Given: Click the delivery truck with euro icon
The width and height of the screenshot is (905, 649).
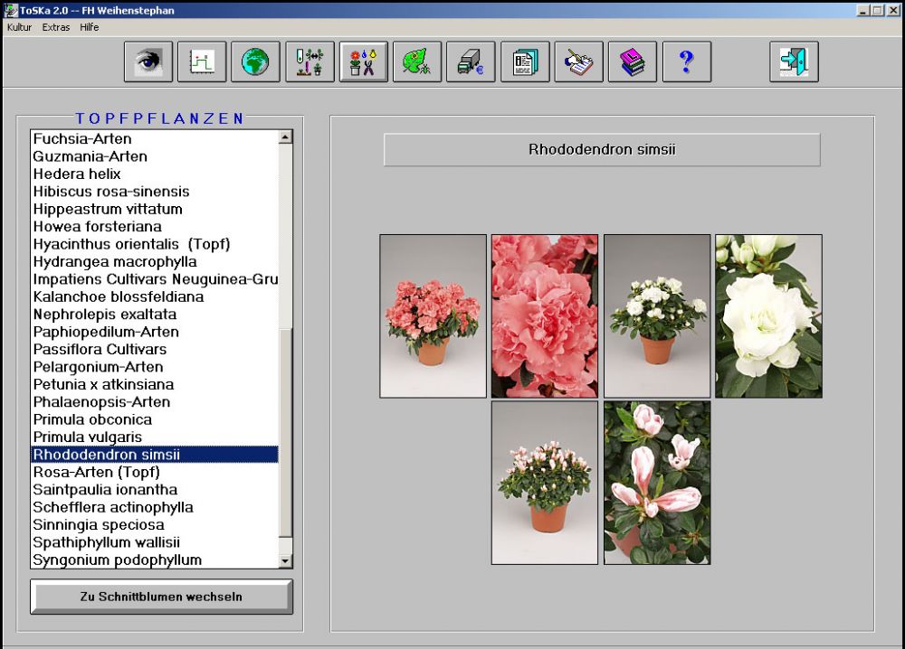Looking at the screenshot, I should coord(471,62).
